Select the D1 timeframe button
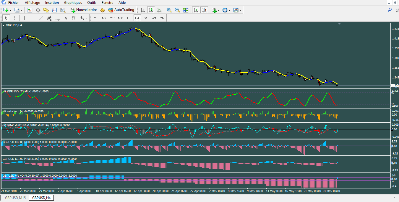The image size is (399, 202). 145,18
